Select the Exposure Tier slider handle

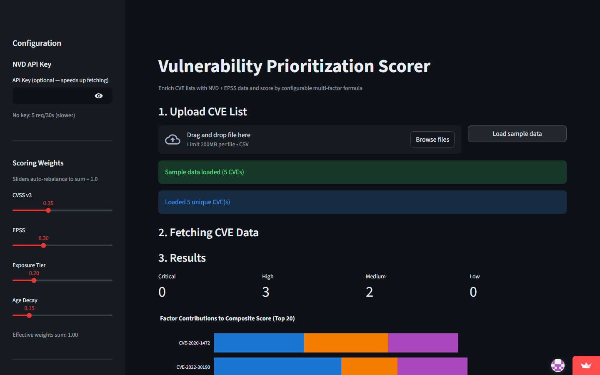(34, 280)
